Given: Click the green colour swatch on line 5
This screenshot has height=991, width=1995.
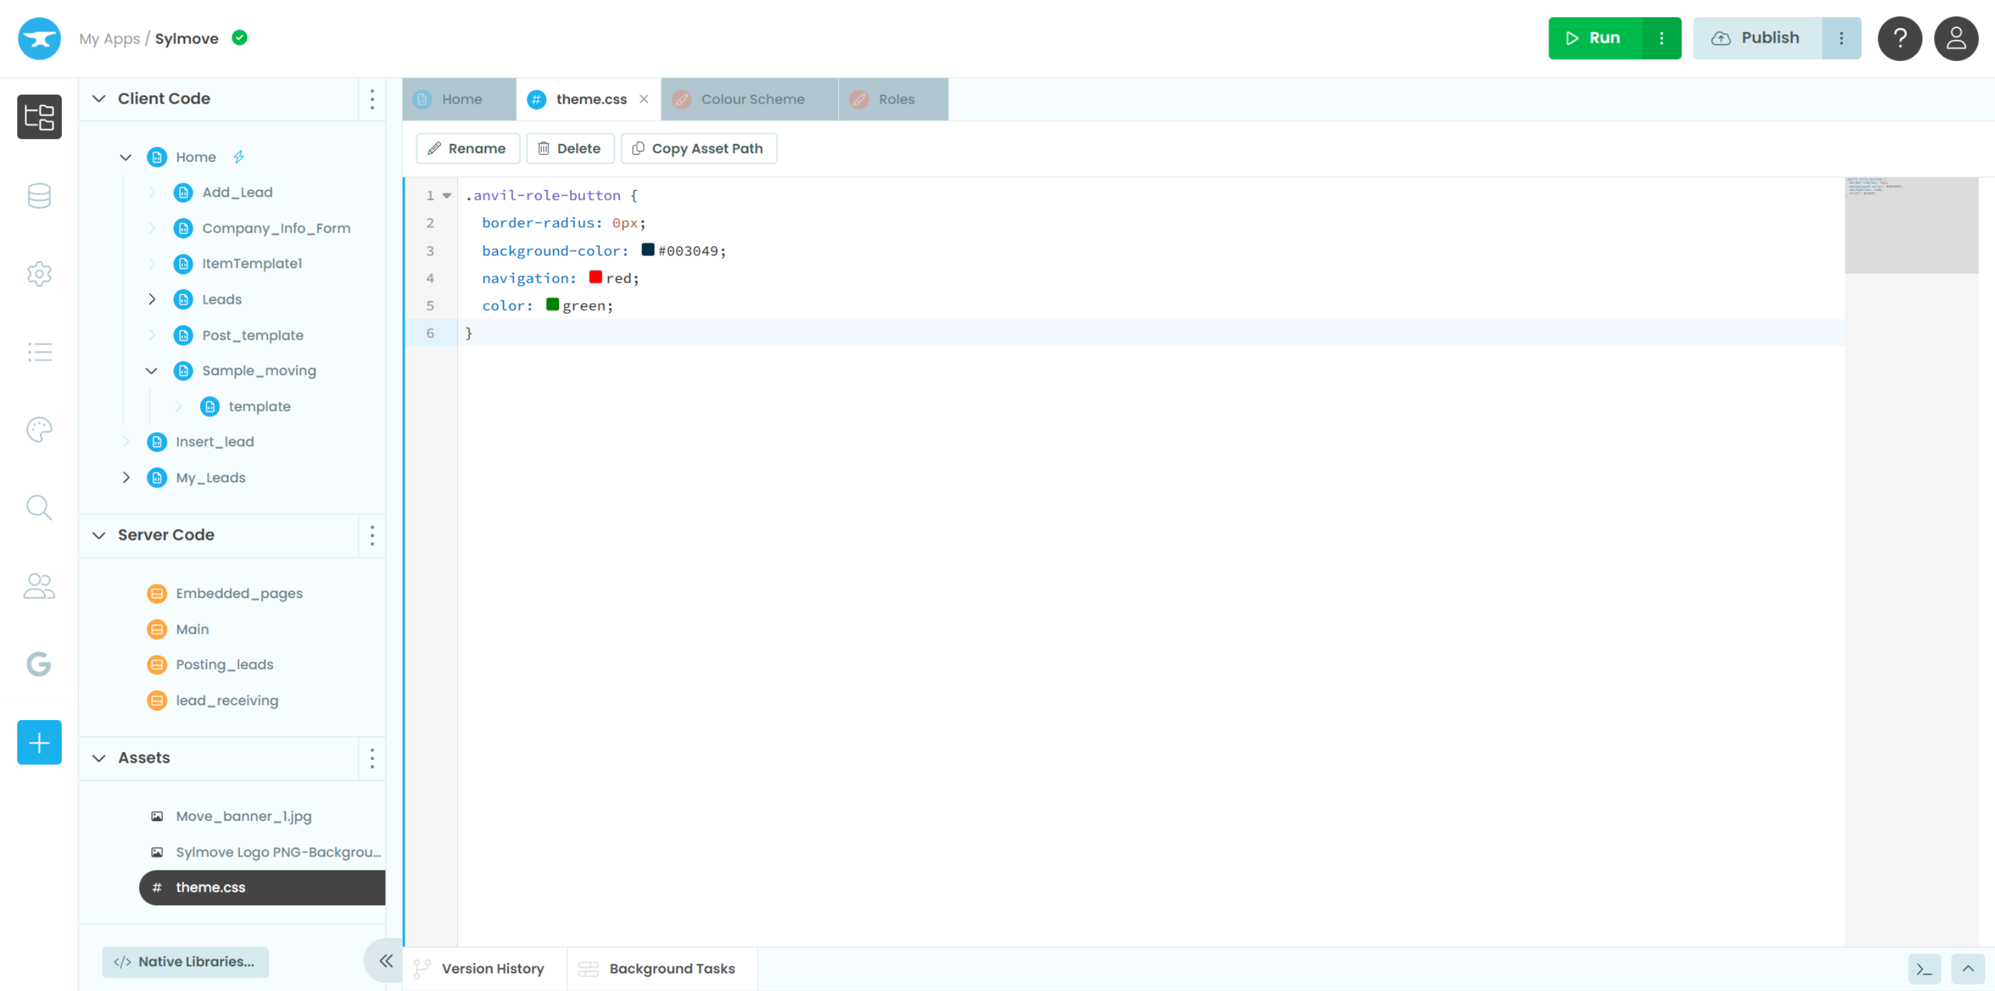Looking at the screenshot, I should point(552,305).
